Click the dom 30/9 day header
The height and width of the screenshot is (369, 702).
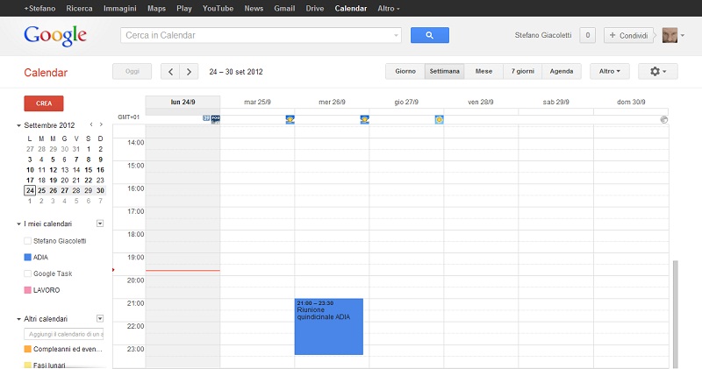[631, 102]
